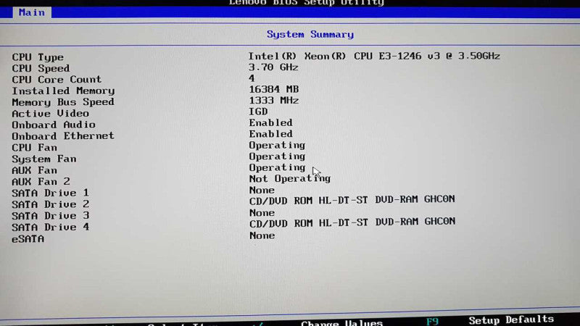
Task: Select None value for SATA Drive 3
Action: (262, 213)
